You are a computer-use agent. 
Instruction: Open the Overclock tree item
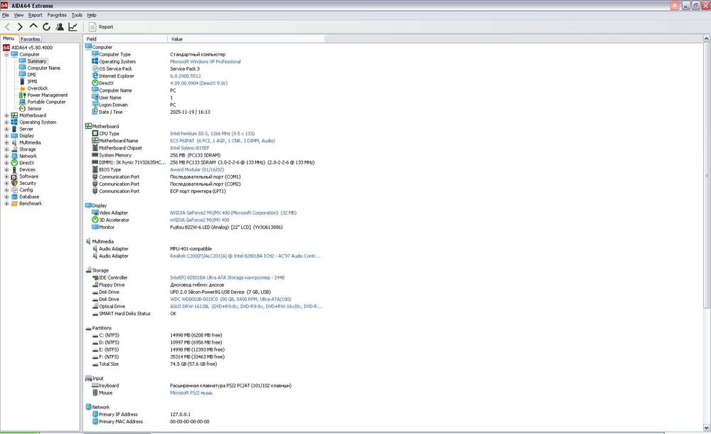point(37,88)
